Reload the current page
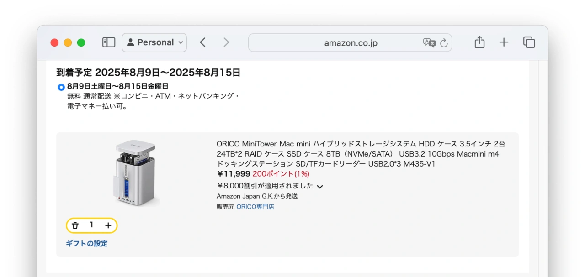Screen dimensions: 585x277 [x=443, y=42]
